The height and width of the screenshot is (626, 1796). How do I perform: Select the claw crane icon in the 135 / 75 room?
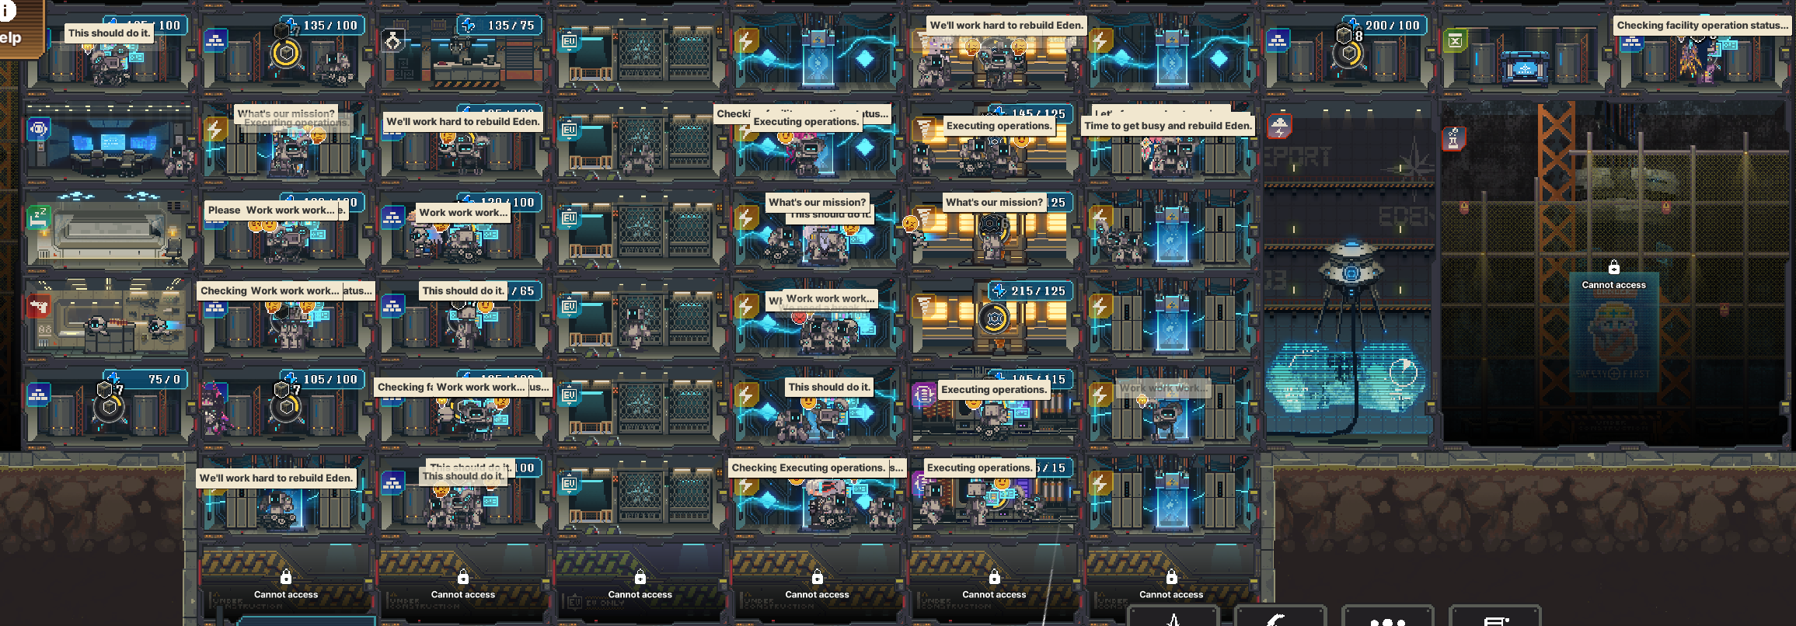(x=393, y=40)
